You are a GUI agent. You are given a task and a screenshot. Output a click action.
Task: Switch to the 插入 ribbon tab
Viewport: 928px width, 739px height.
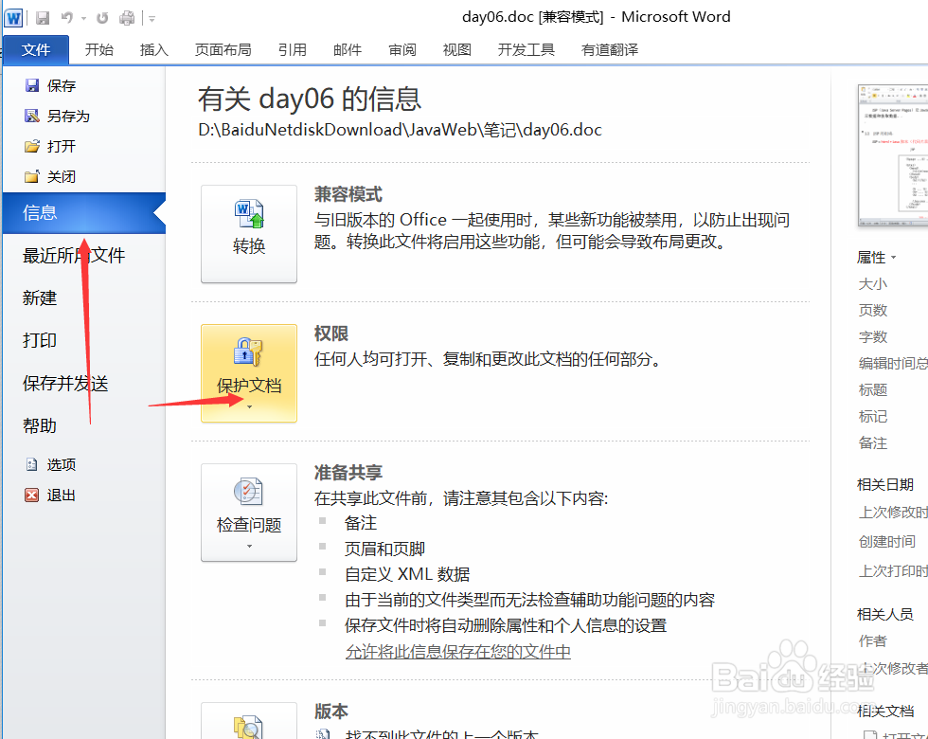[x=153, y=49]
